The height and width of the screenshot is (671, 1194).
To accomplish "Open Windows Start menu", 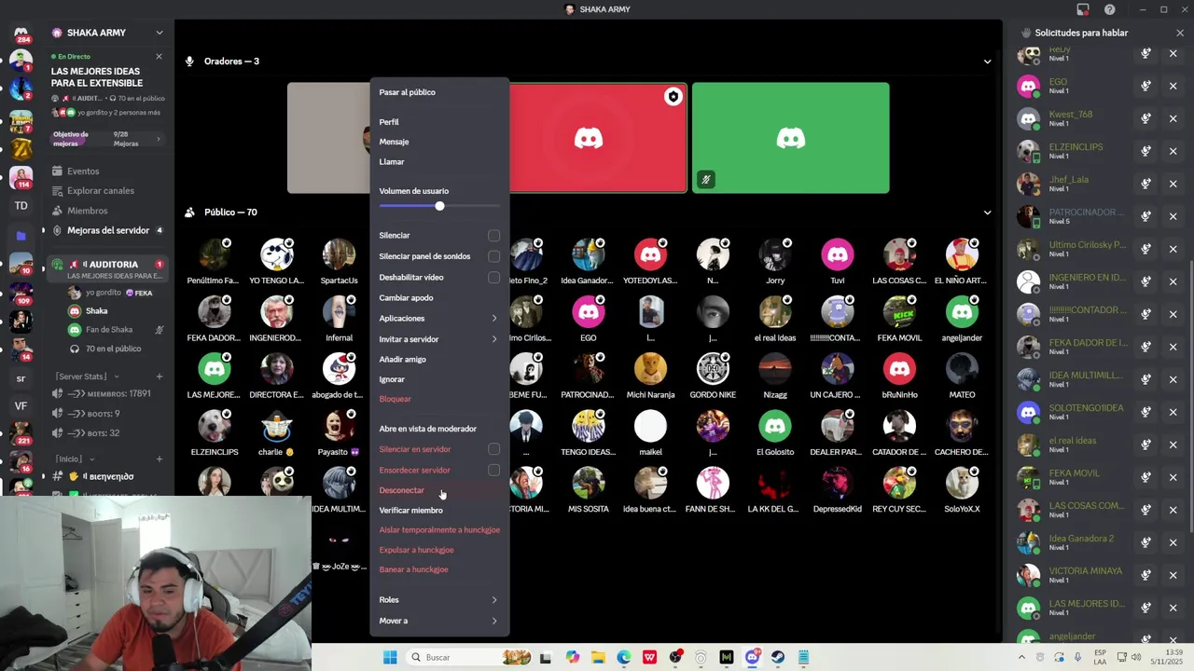I will point(390,657).
